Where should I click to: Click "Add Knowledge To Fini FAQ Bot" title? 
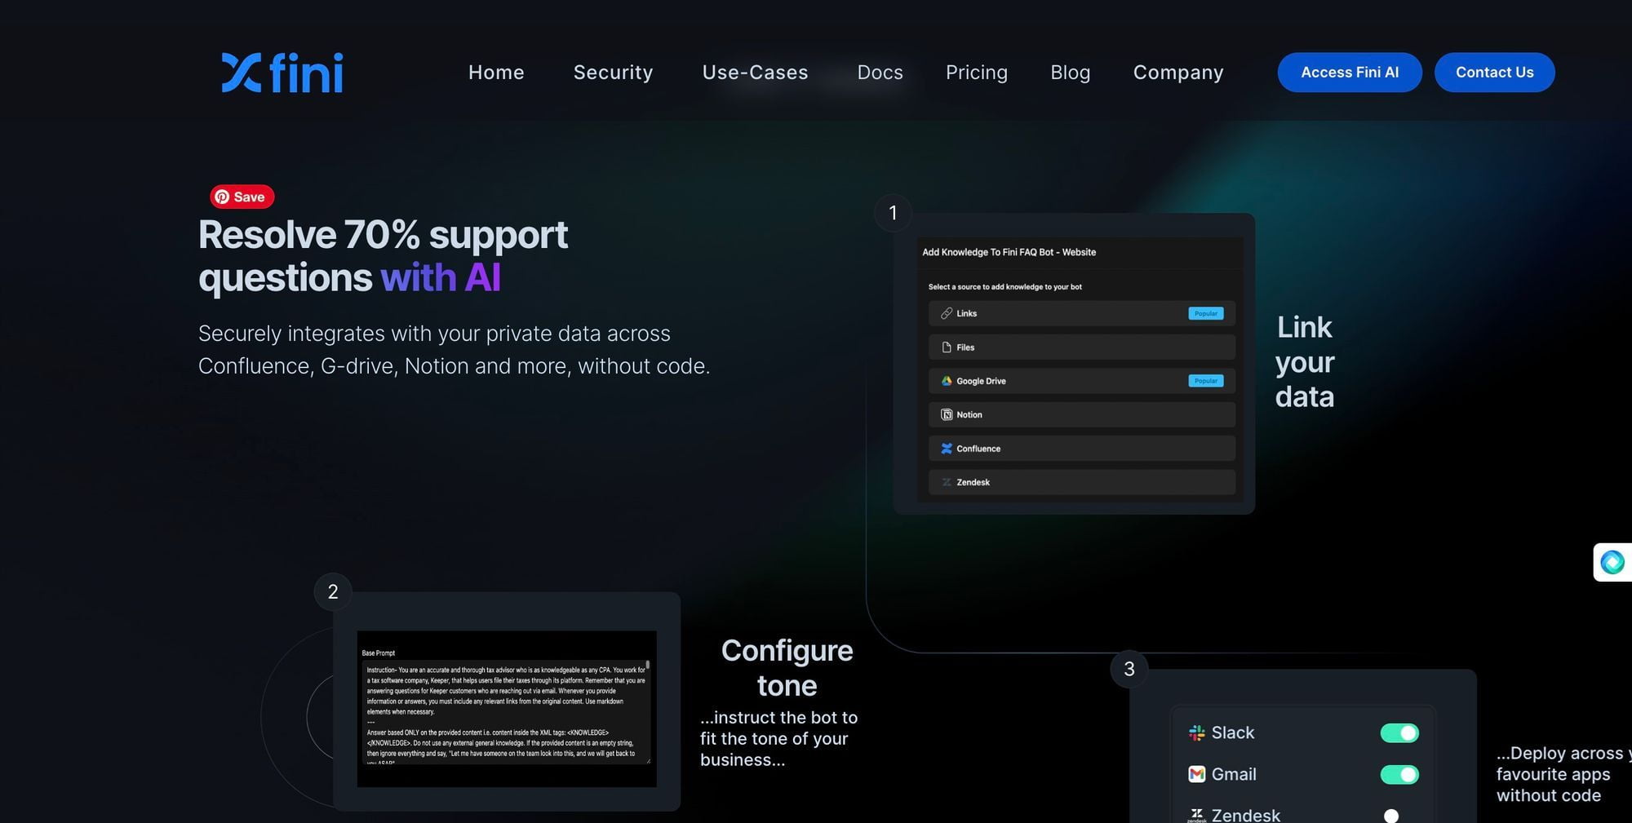tap(1009, 252)
